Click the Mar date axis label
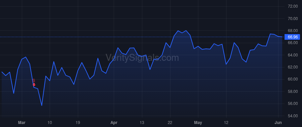The width and height of the screenshot is (302, 127). [x=22, y=123]
